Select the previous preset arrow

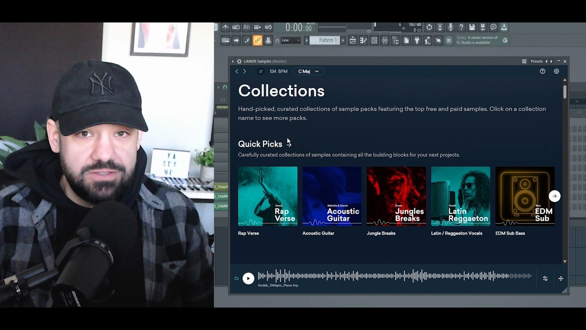click(x=546, y=61)
